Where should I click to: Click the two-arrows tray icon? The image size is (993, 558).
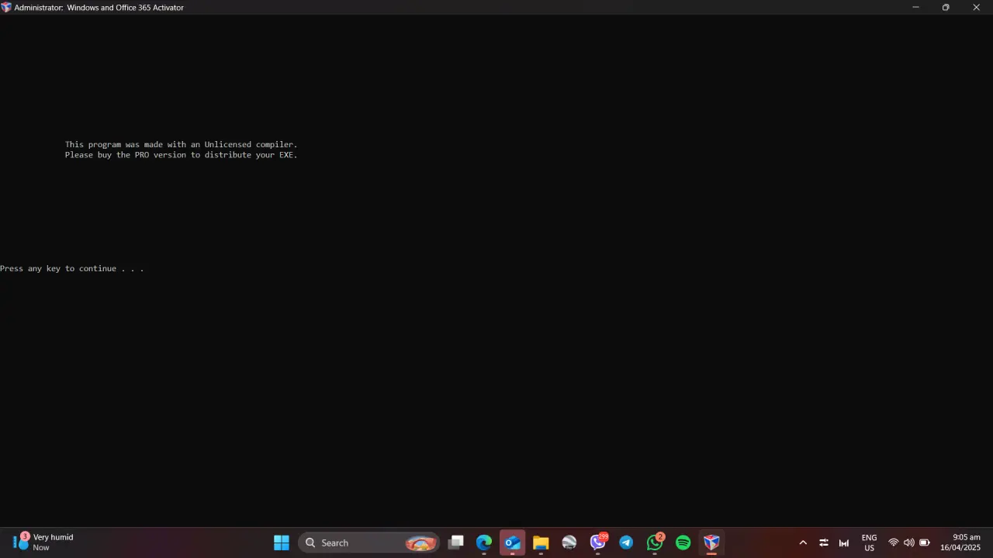[824, 542]
